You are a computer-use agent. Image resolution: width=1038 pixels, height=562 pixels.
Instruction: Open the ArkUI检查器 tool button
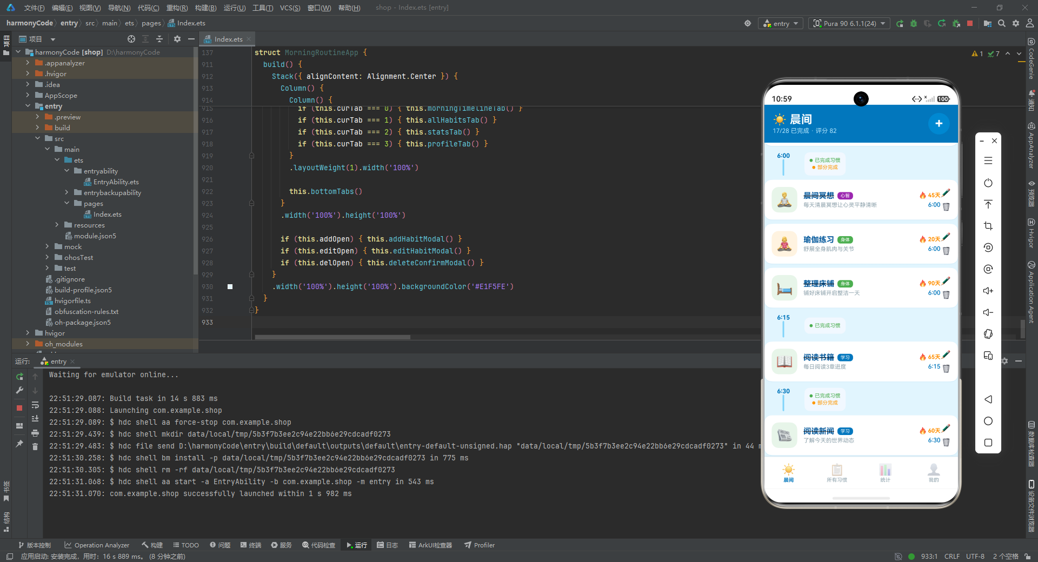[x=430, y=545]
